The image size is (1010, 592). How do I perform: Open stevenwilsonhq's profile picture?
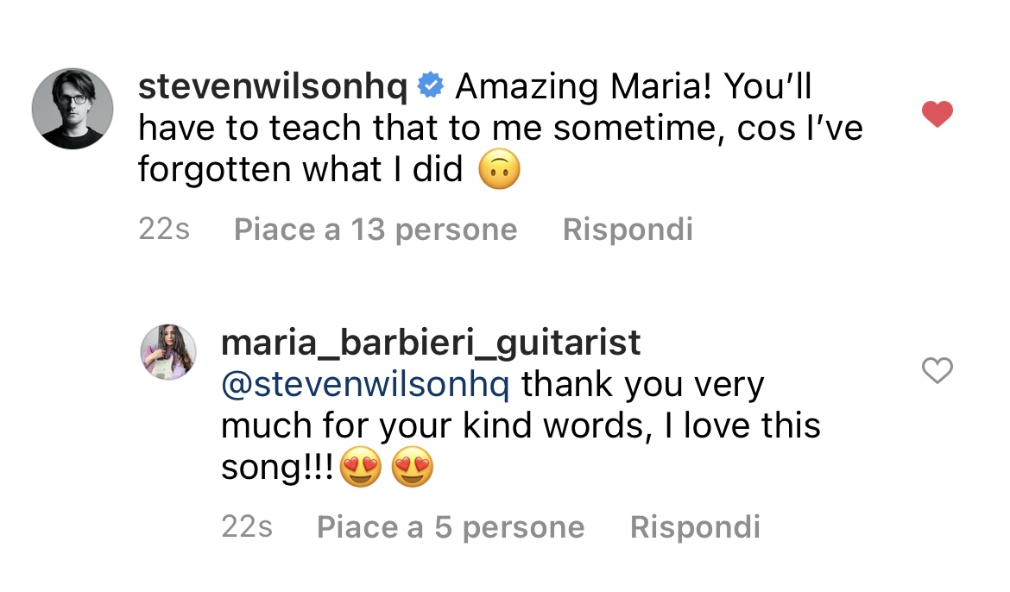click(x=73, y=109)
